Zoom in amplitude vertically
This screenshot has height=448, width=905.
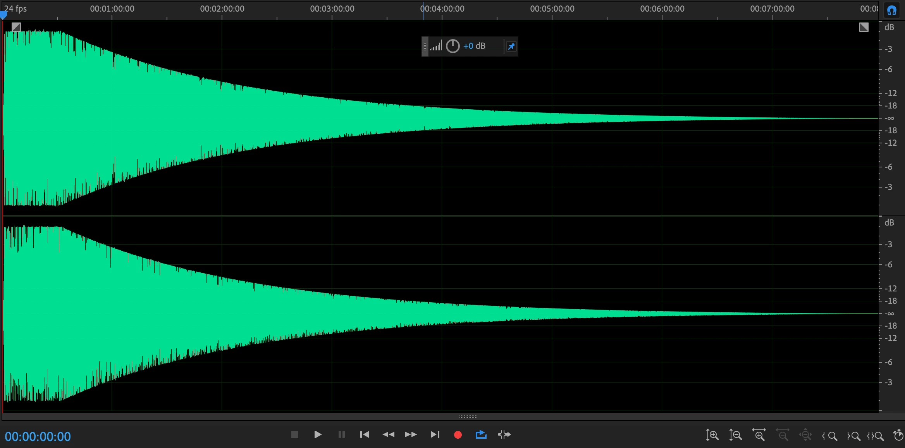click(712, 435)
